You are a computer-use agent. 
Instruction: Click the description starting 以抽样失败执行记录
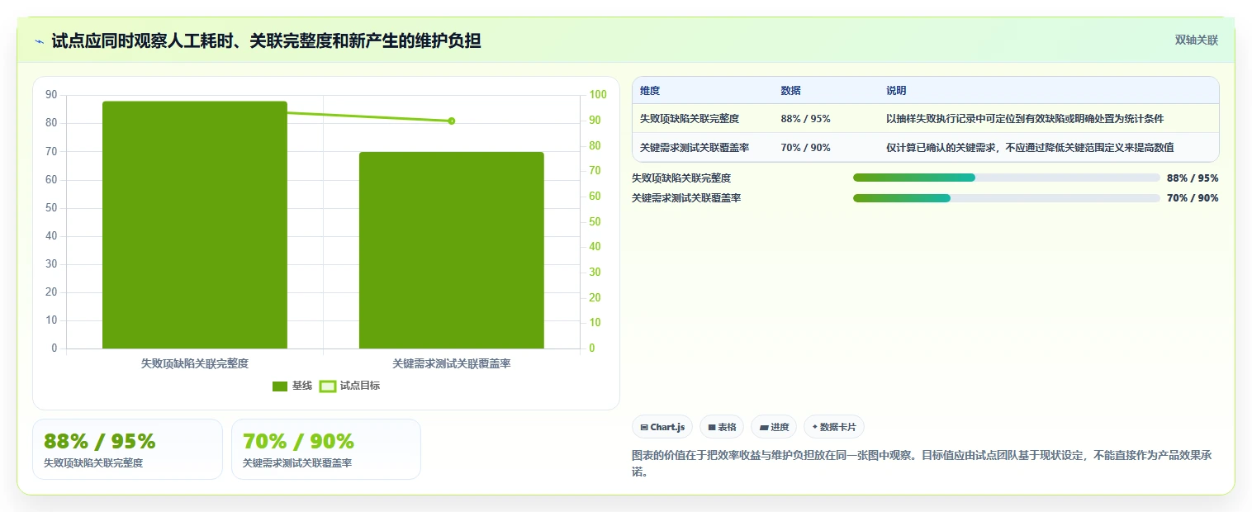point(1025,119)
